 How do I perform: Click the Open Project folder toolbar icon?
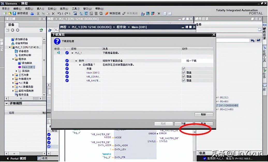(x=10, y=13)
